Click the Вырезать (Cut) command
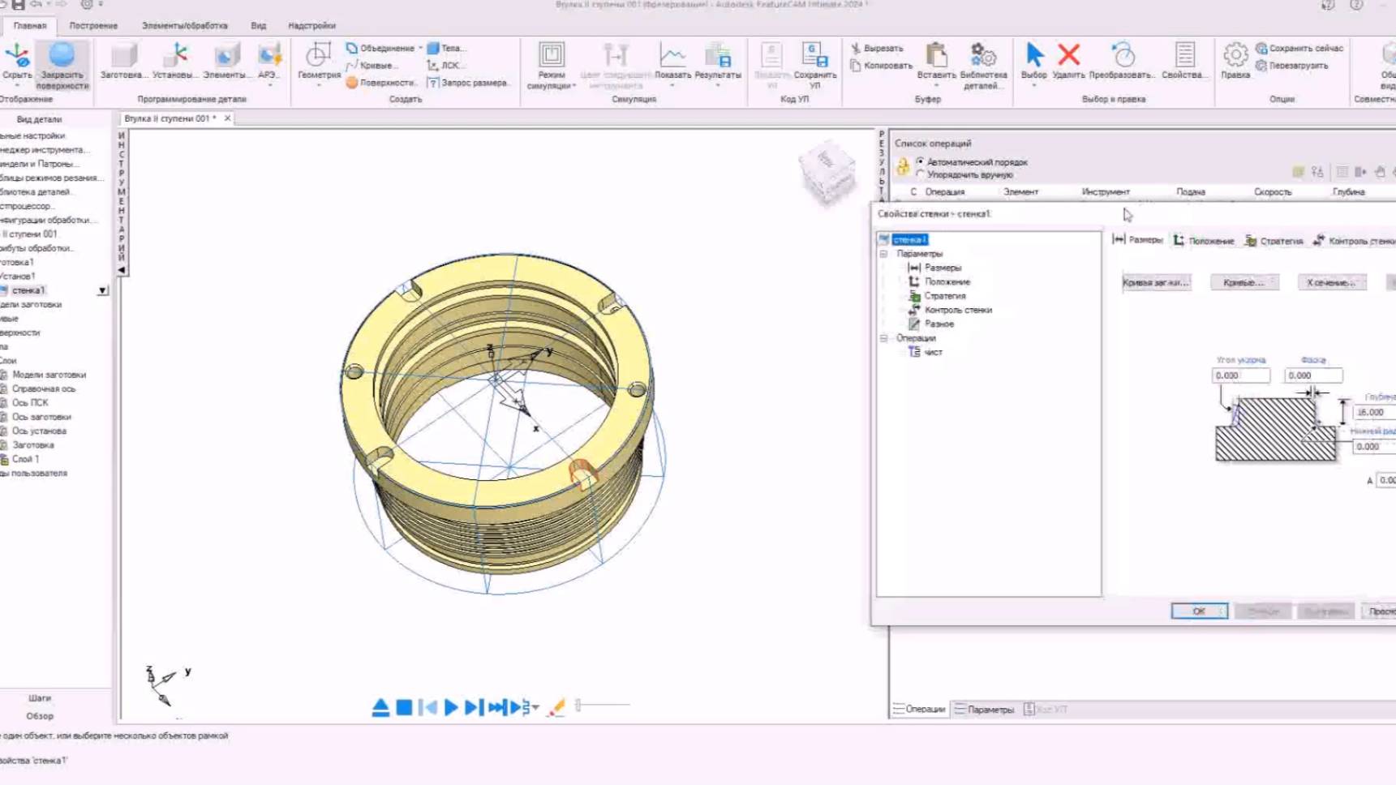 [x=877, y=48]
